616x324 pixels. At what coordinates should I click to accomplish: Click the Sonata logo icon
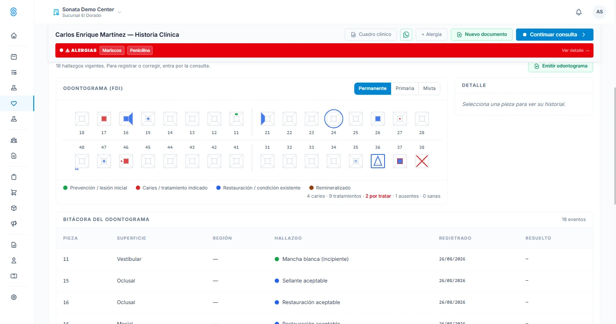pyautogui.click(x=14, y=12)
